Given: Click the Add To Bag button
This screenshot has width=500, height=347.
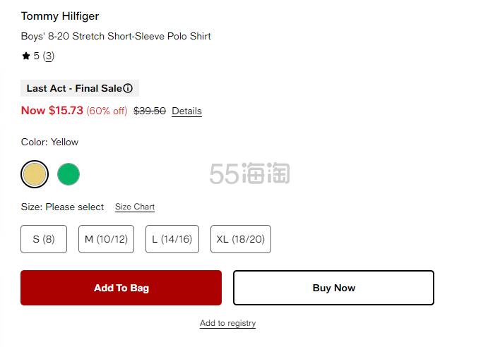Looking at the screenshot, I should pyautogui.click(x=121, y=288).
